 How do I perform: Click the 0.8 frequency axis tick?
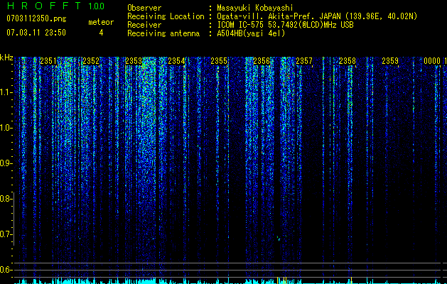click(6, 199)
